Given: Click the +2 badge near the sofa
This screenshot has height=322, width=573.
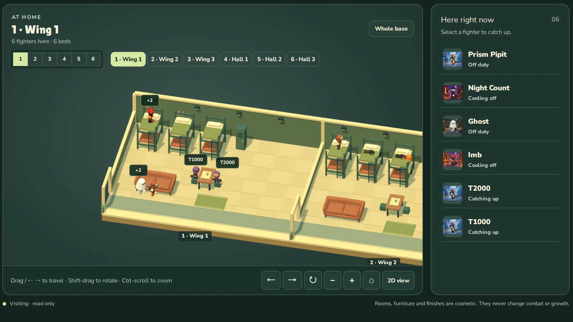Looking at the screenshot, I should coord(138,170).
